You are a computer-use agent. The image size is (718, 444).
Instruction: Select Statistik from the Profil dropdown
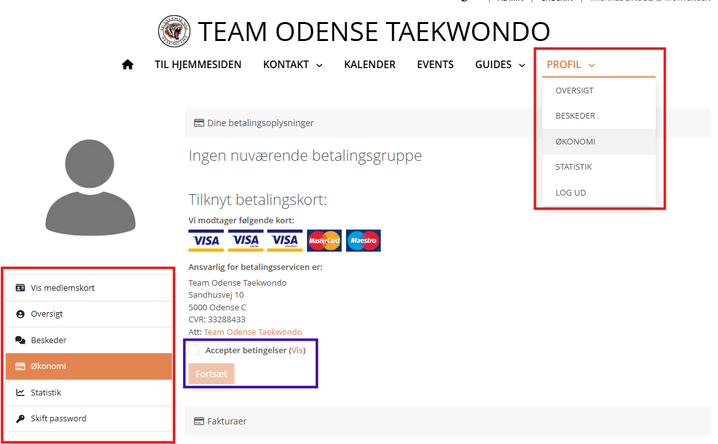[x=573, y=167]
